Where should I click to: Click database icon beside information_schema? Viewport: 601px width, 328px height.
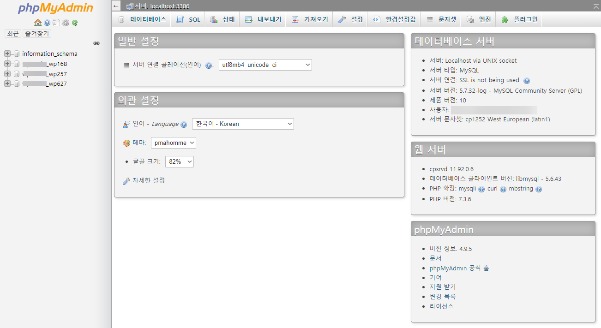17,54
